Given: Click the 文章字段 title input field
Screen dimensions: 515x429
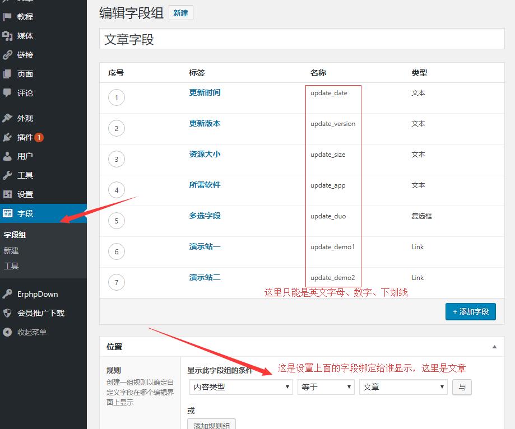Looking at the screenshot, I should pyautogui.click(x=301, y=40).
